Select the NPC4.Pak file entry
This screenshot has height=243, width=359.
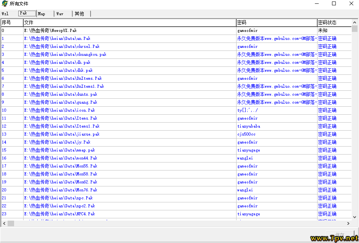click(x=59, y=214)
